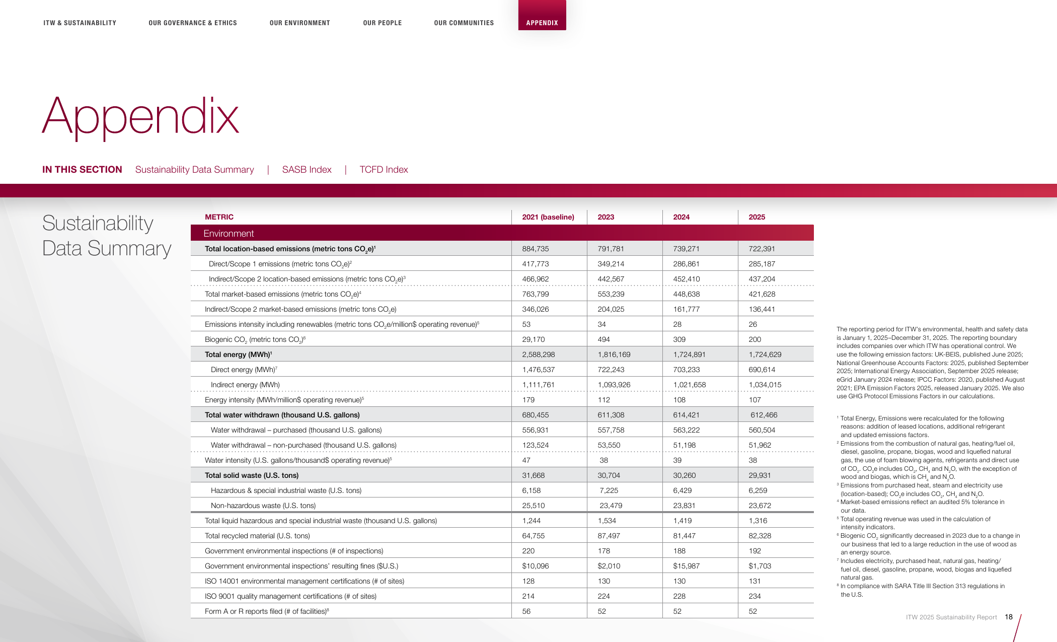1057x642 pixels.
Task: Open the TCFD Index link
Action: [x=384, y=170]
